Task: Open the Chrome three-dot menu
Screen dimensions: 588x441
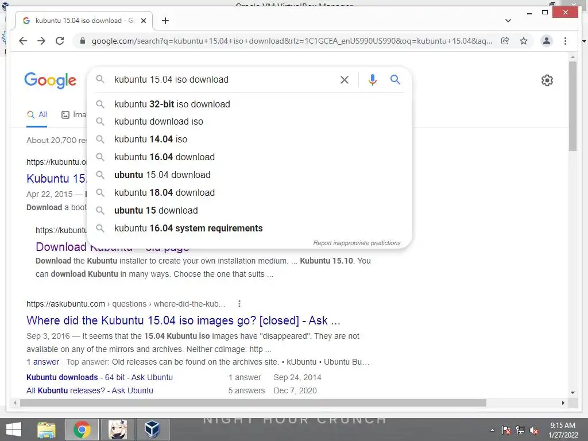Action: (565, 41)
